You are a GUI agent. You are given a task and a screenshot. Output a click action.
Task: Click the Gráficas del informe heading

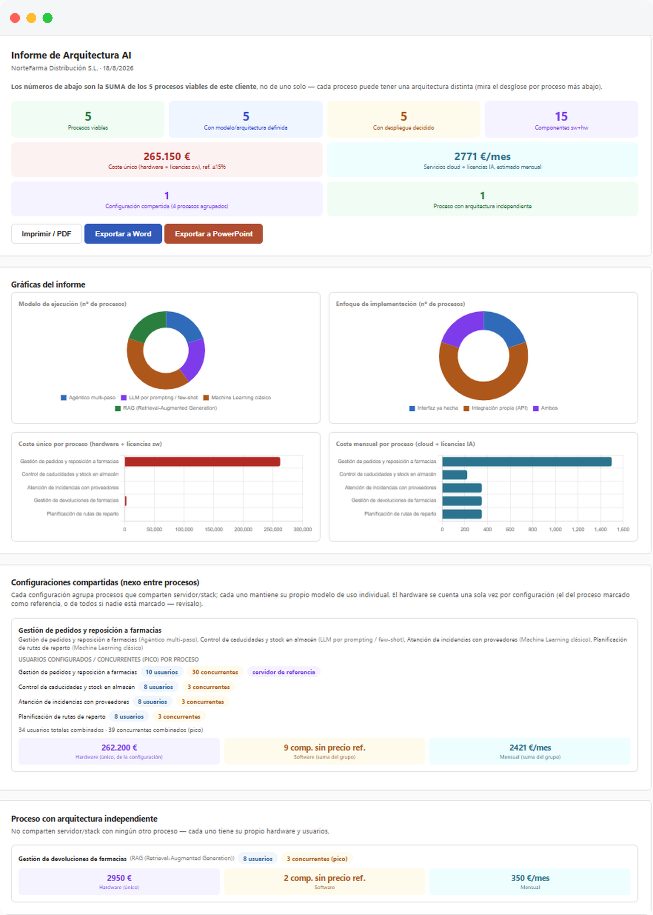tap(48, 285)
